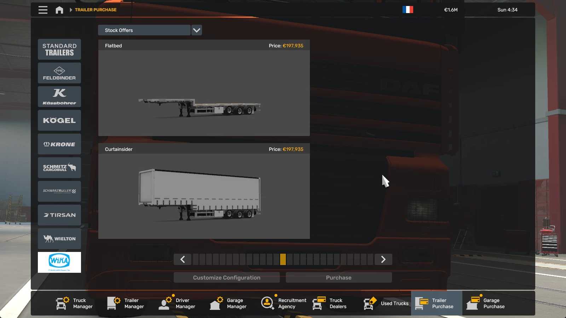Select the Feldbinder trailer brand
566x318 pixels.
pos(59,73)
